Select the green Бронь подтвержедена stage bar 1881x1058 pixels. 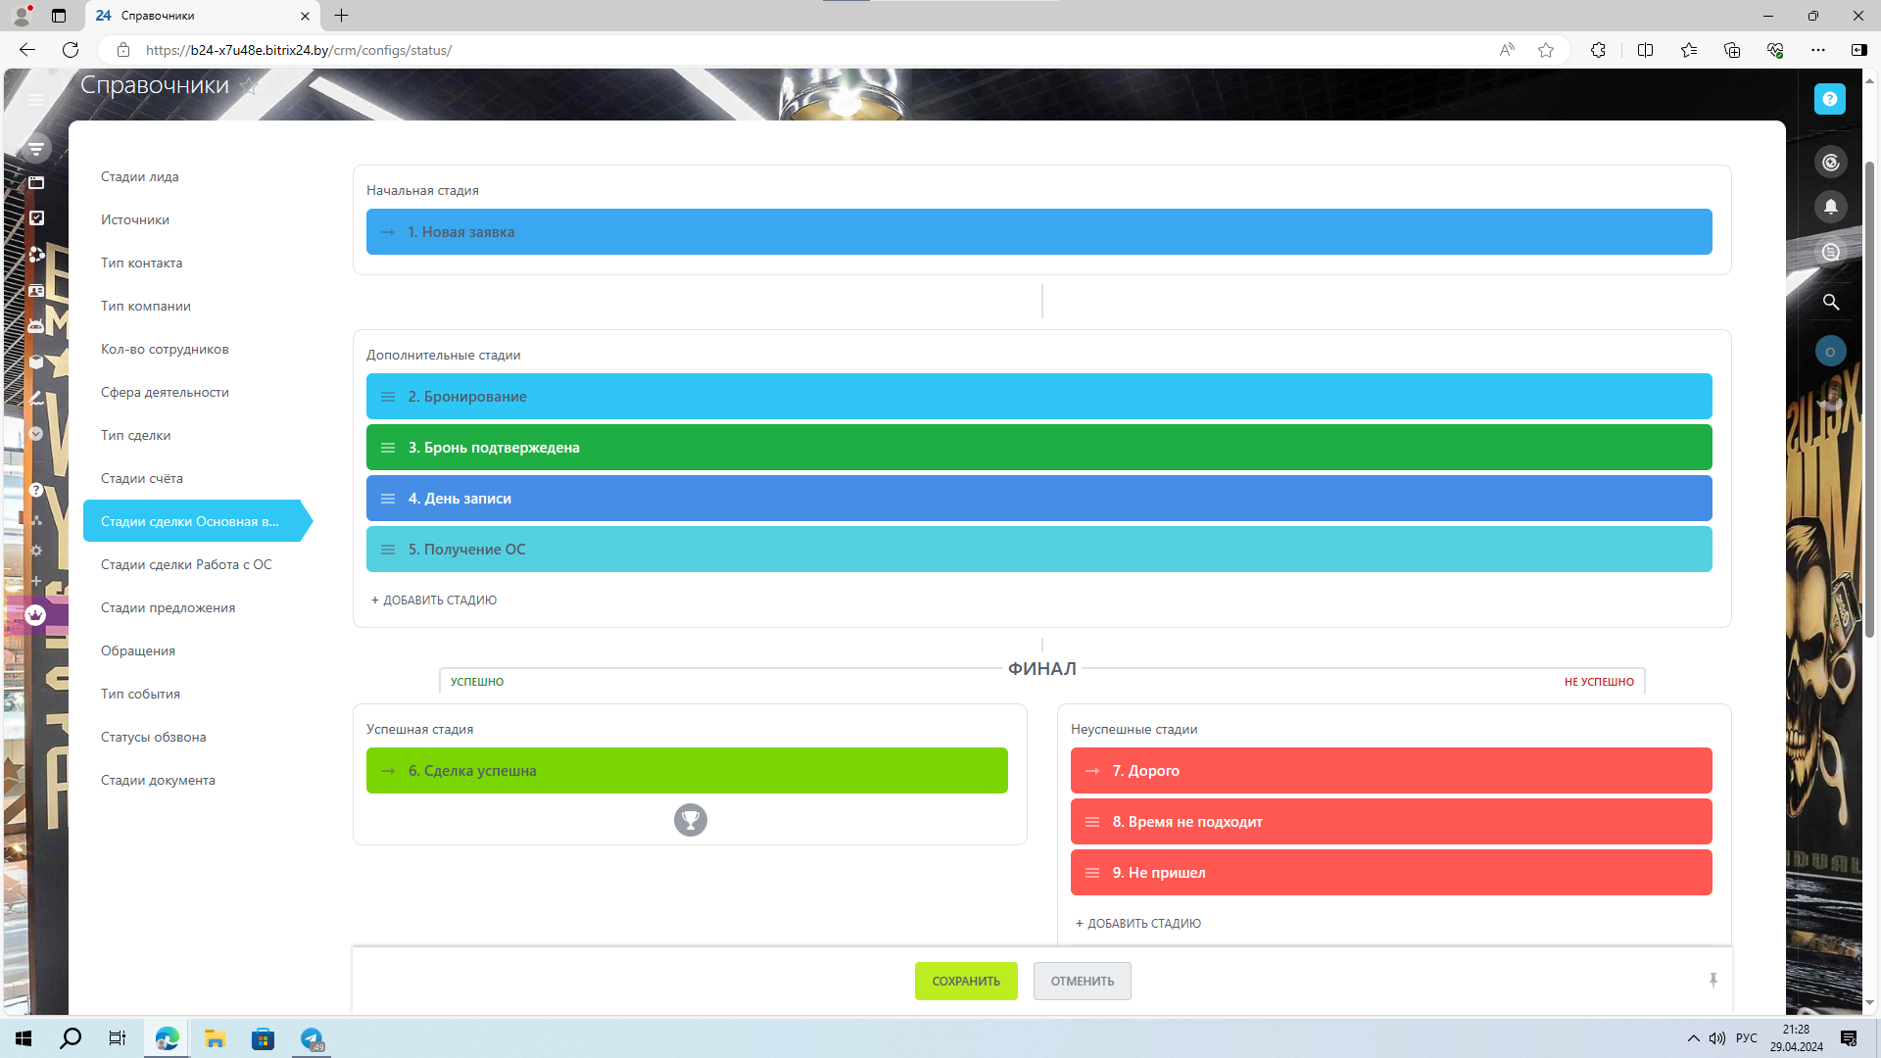pos(1038,448)
